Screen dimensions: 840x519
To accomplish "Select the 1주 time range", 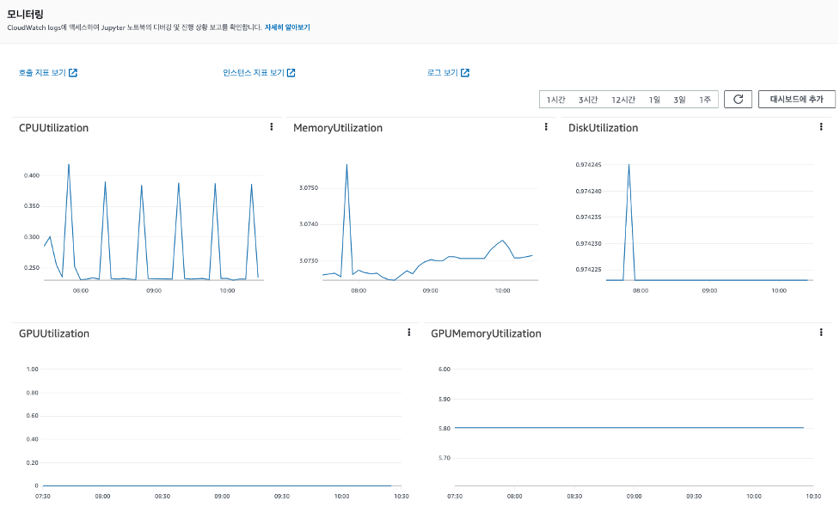I will coord(704,100).
